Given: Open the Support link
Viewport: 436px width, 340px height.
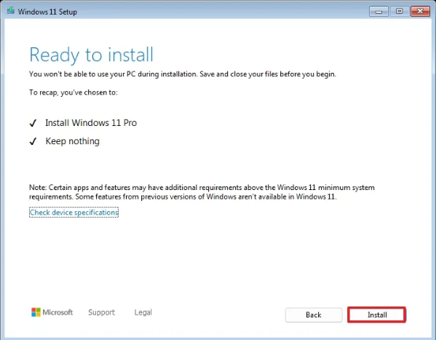Looking at the screenshot, I should (x=101, y=312).
